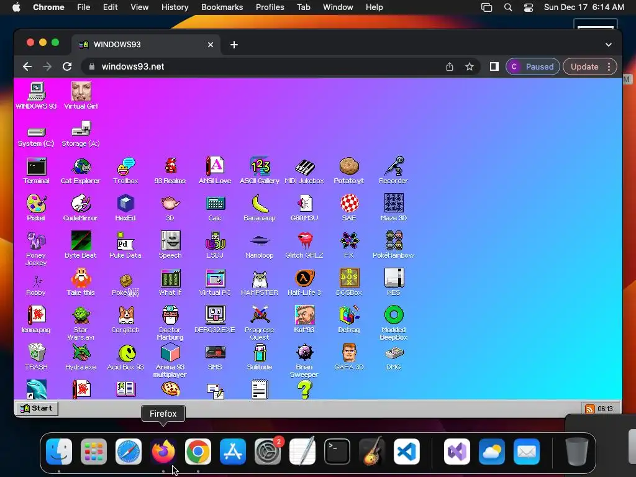This screenshot has height=477, width=636.
Task: Open the Profiles menu in the menu bar
Action: click(270, 7)
